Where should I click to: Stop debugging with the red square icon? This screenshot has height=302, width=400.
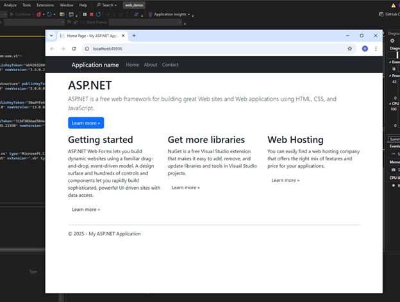[x=92, y=14]
